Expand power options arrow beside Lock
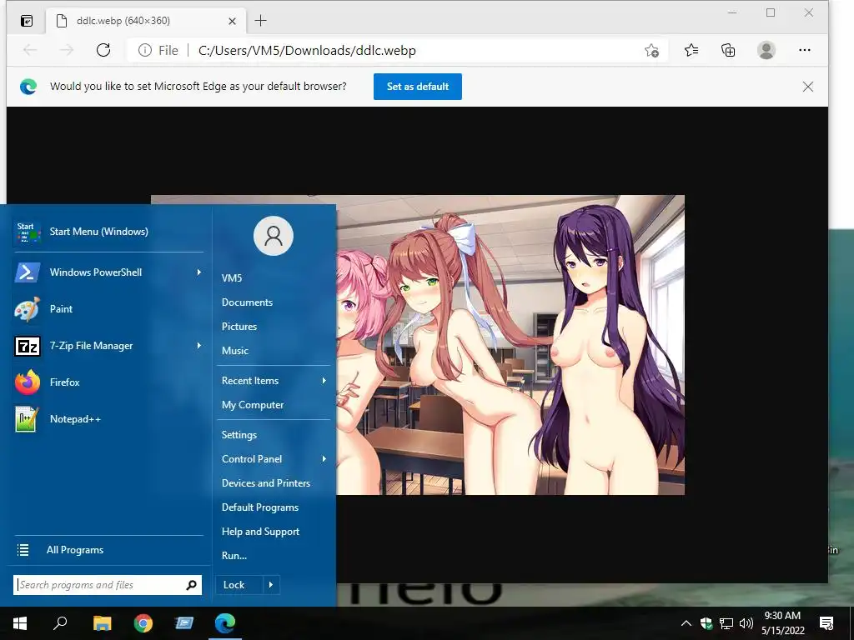The width and height of the screenshot is (854, 640). coord(271,585)
